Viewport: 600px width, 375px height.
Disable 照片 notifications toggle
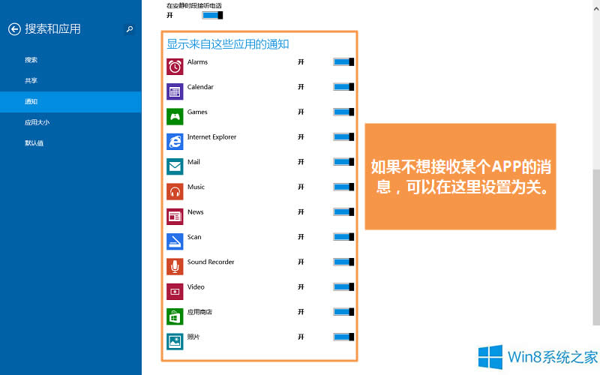coord(343,337)
